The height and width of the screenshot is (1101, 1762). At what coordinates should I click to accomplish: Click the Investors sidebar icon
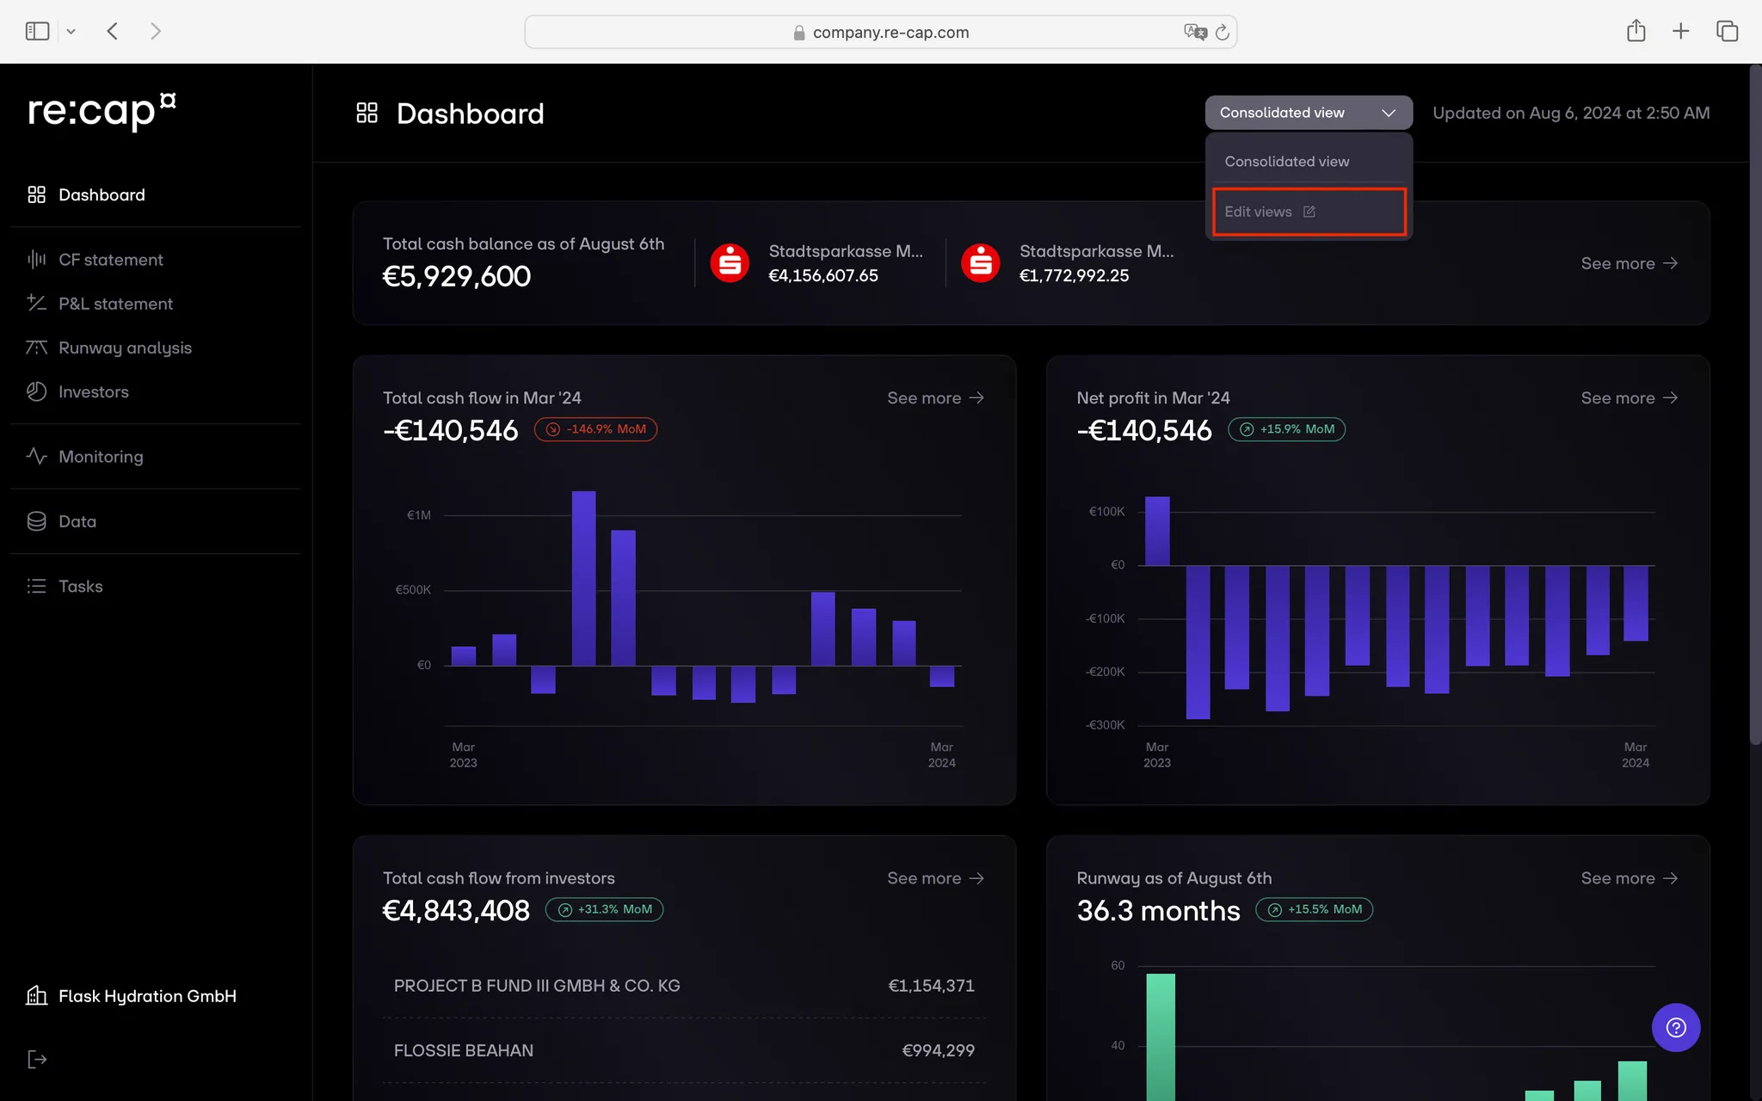(34, 391)
